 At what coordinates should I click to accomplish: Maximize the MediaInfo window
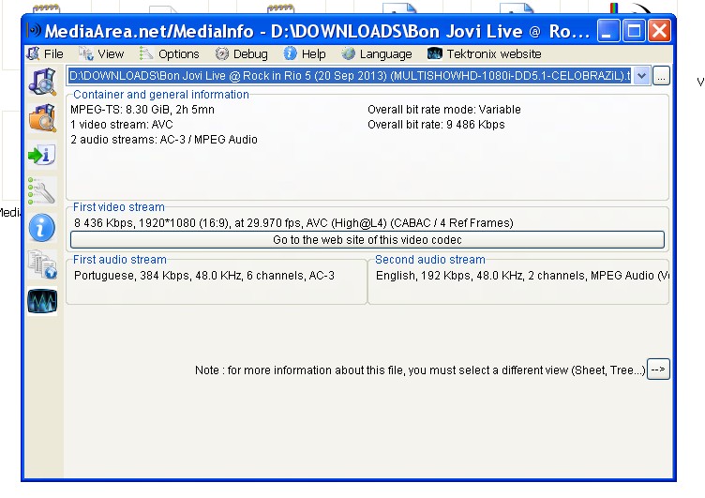click(x=634, y=31)
